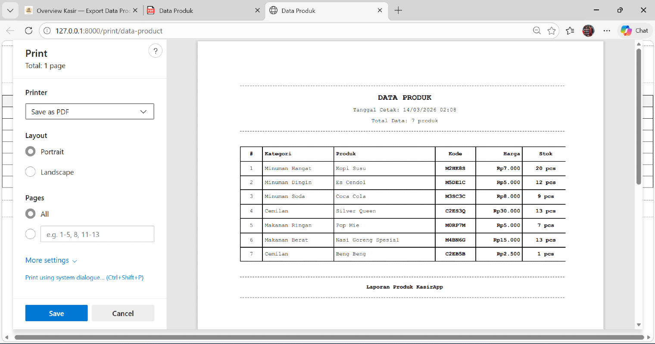
Task: Close the PDF Data Produk tab
Action: click(257, 10)
